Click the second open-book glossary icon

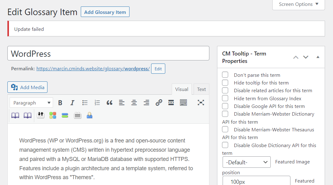(27, 115)
